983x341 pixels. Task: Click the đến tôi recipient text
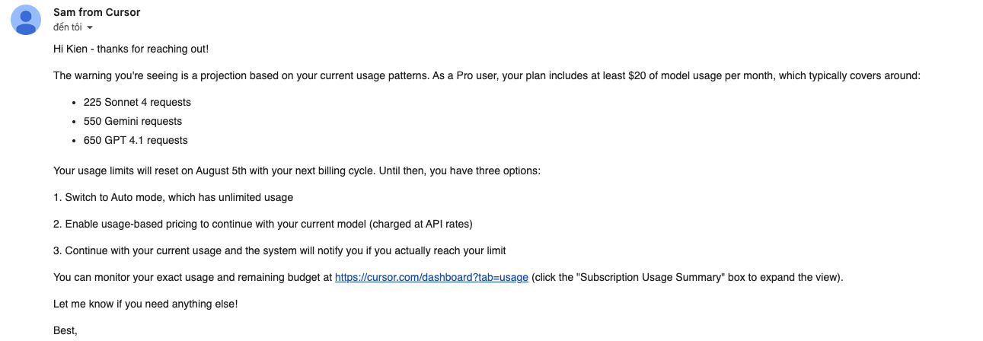click(68, 27)
